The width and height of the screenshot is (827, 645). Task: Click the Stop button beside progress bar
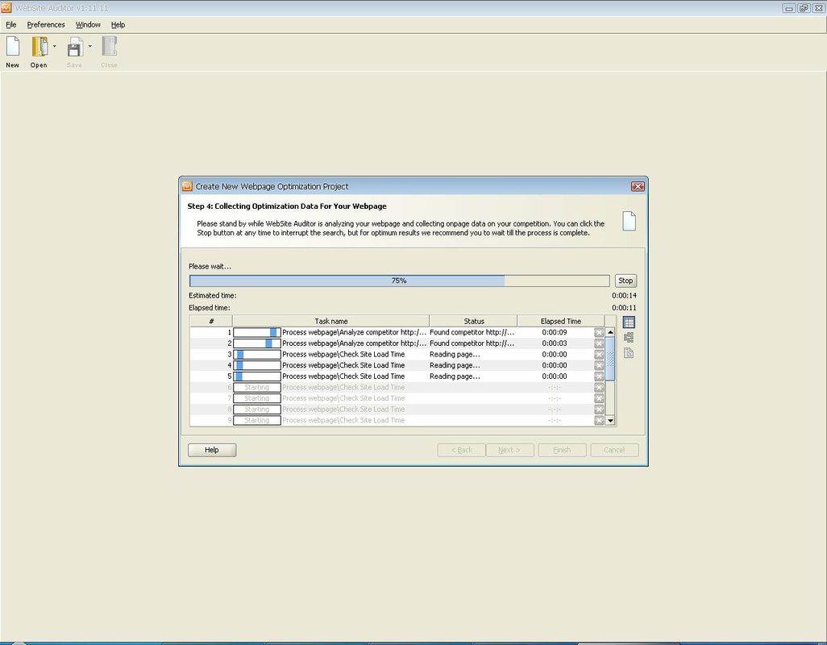(x=625, y=281)
